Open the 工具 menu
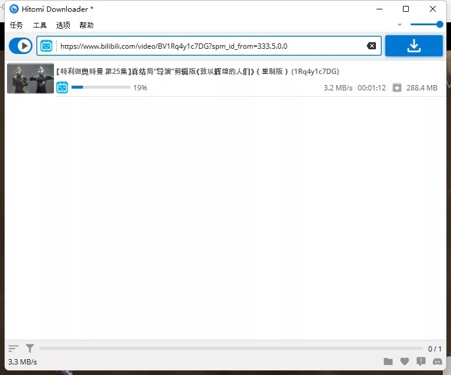 coord(40,25)
